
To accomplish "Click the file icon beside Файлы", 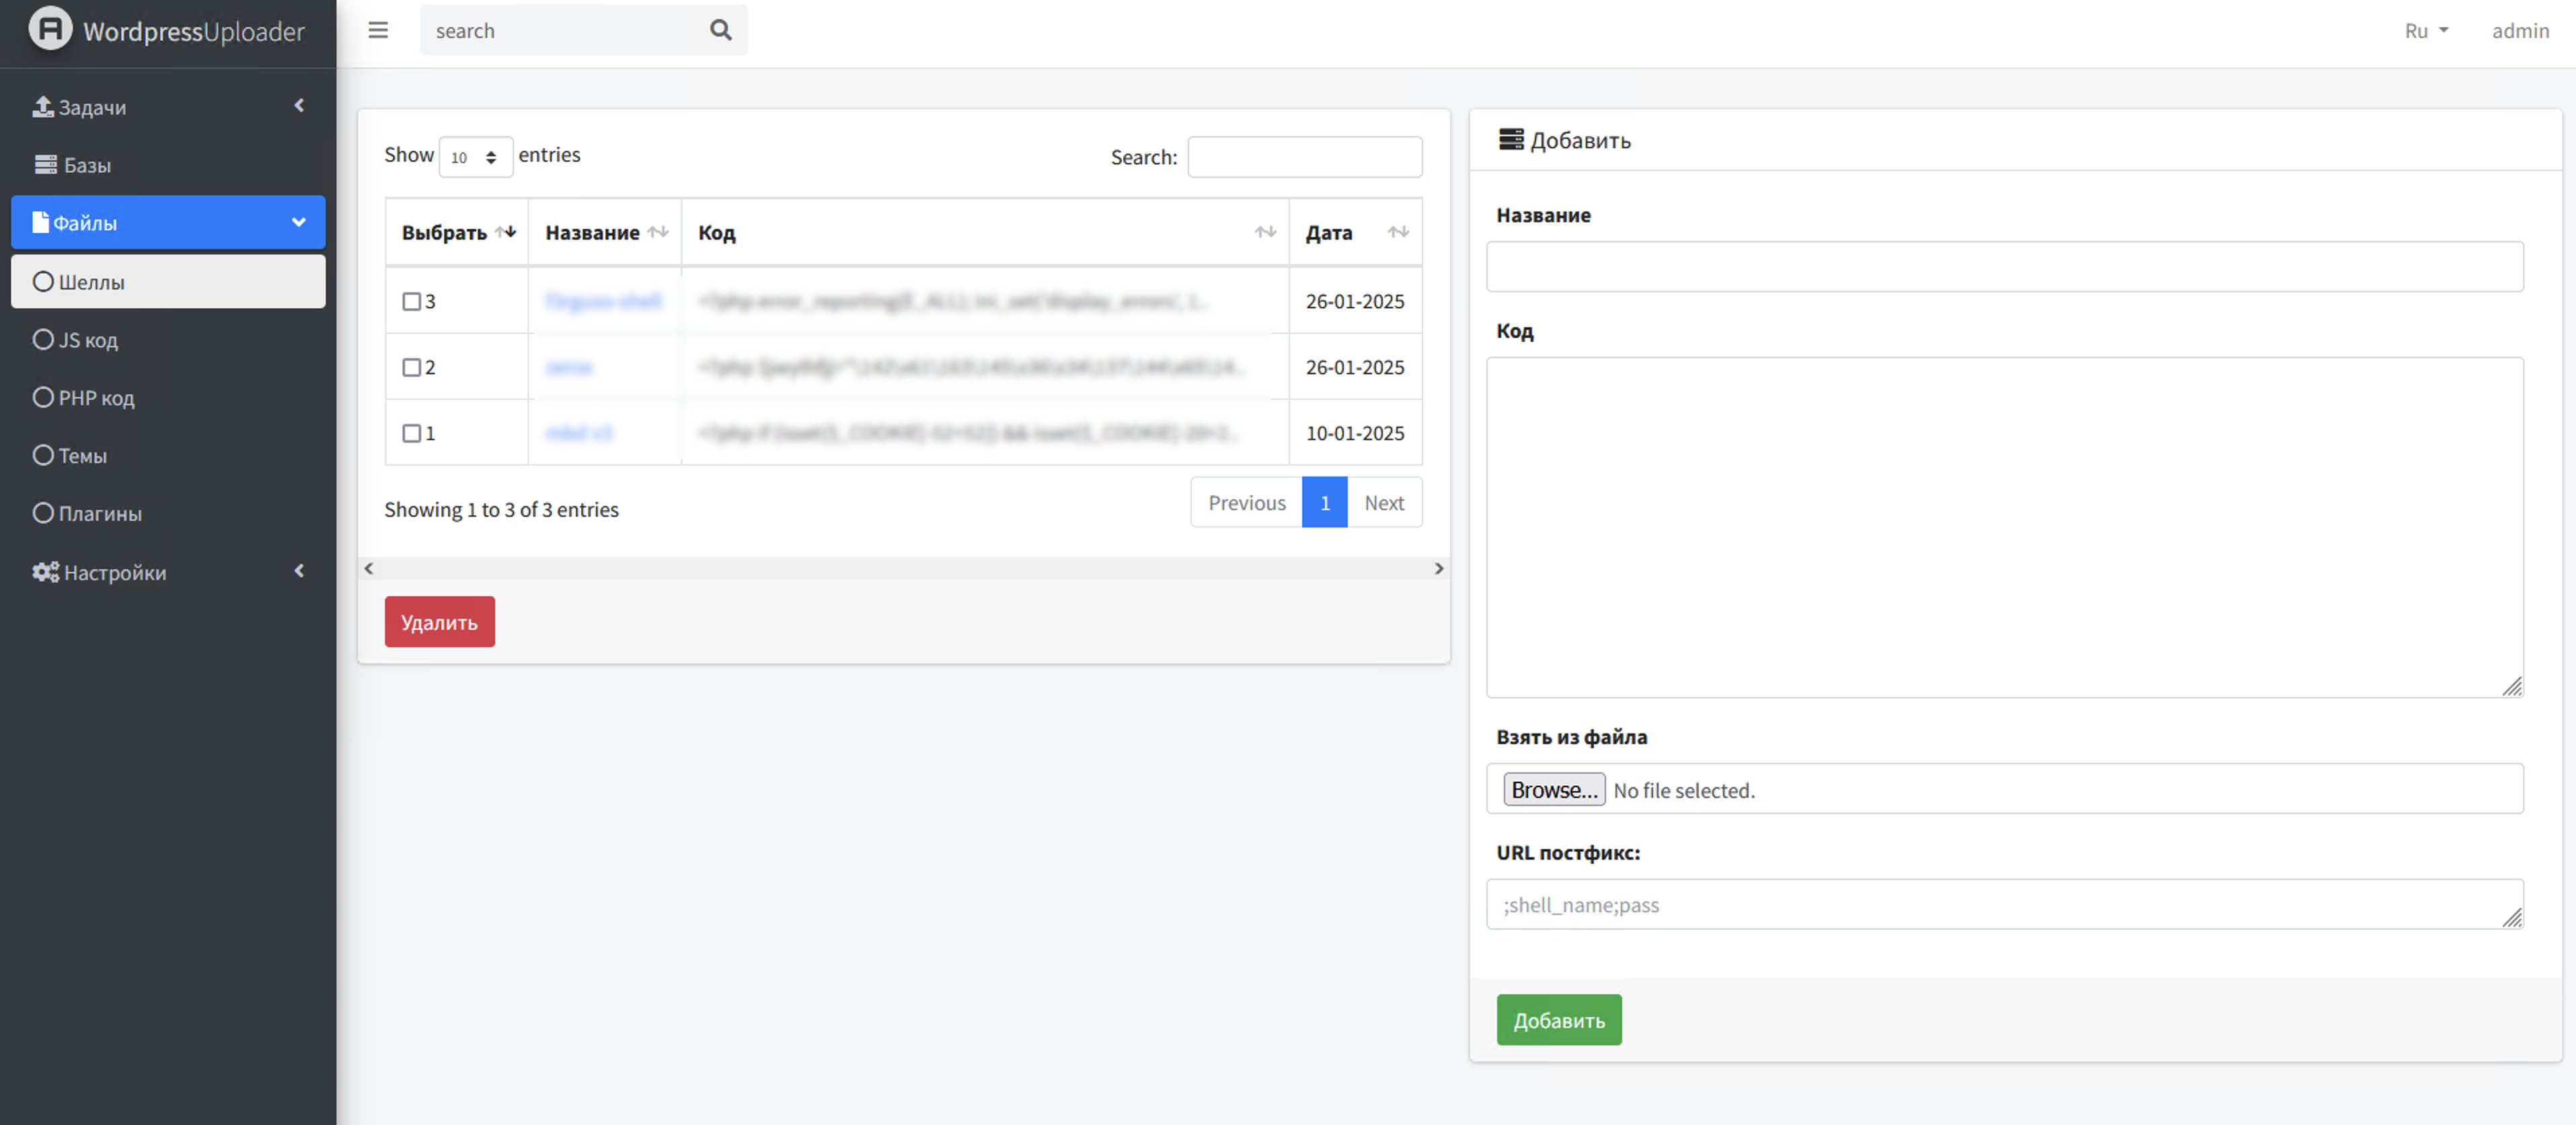I will tap(41, 222).
